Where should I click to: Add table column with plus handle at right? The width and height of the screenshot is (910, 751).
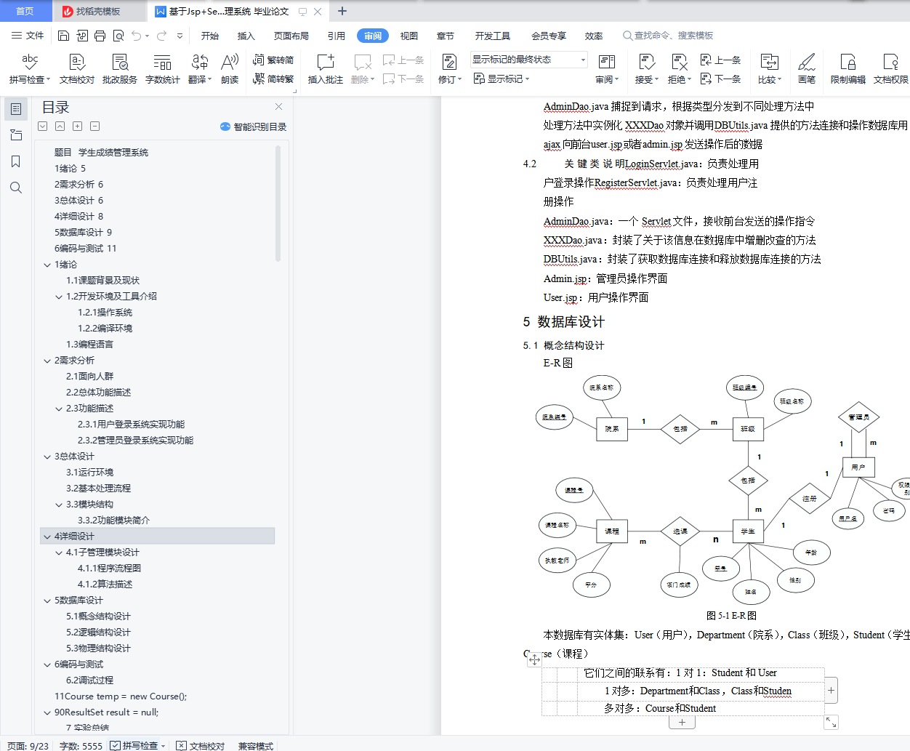pyautogui.click(x=832, y=690)
